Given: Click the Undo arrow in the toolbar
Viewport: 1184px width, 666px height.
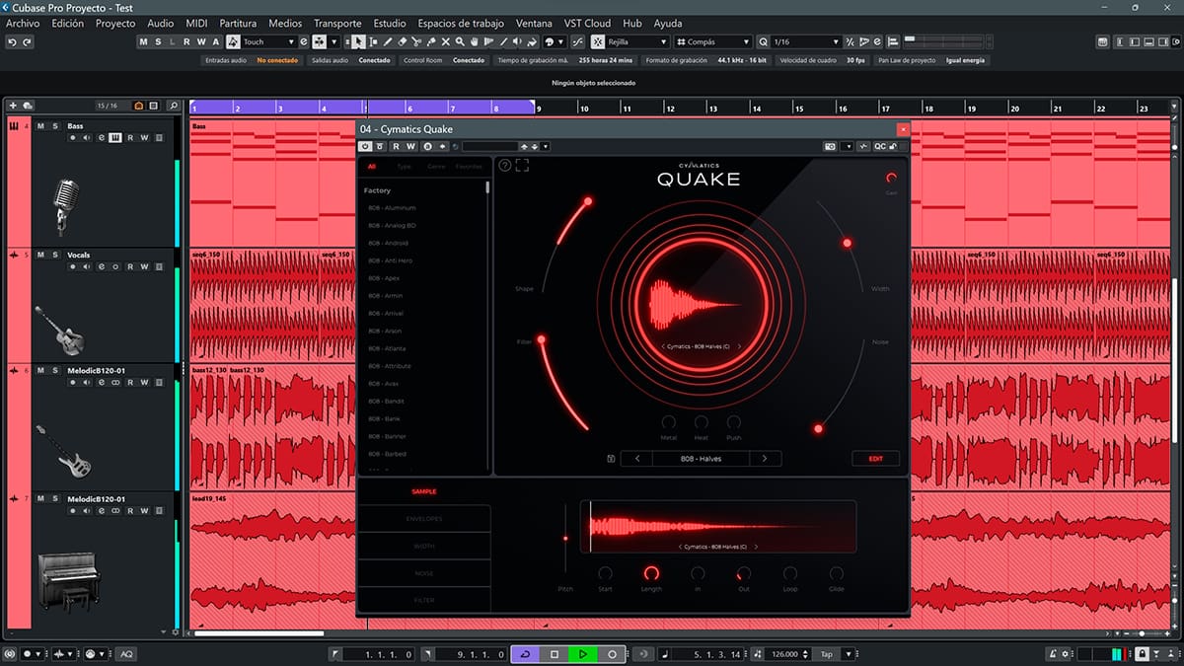Looking at the screenshot, I should [x=12, y=42].
